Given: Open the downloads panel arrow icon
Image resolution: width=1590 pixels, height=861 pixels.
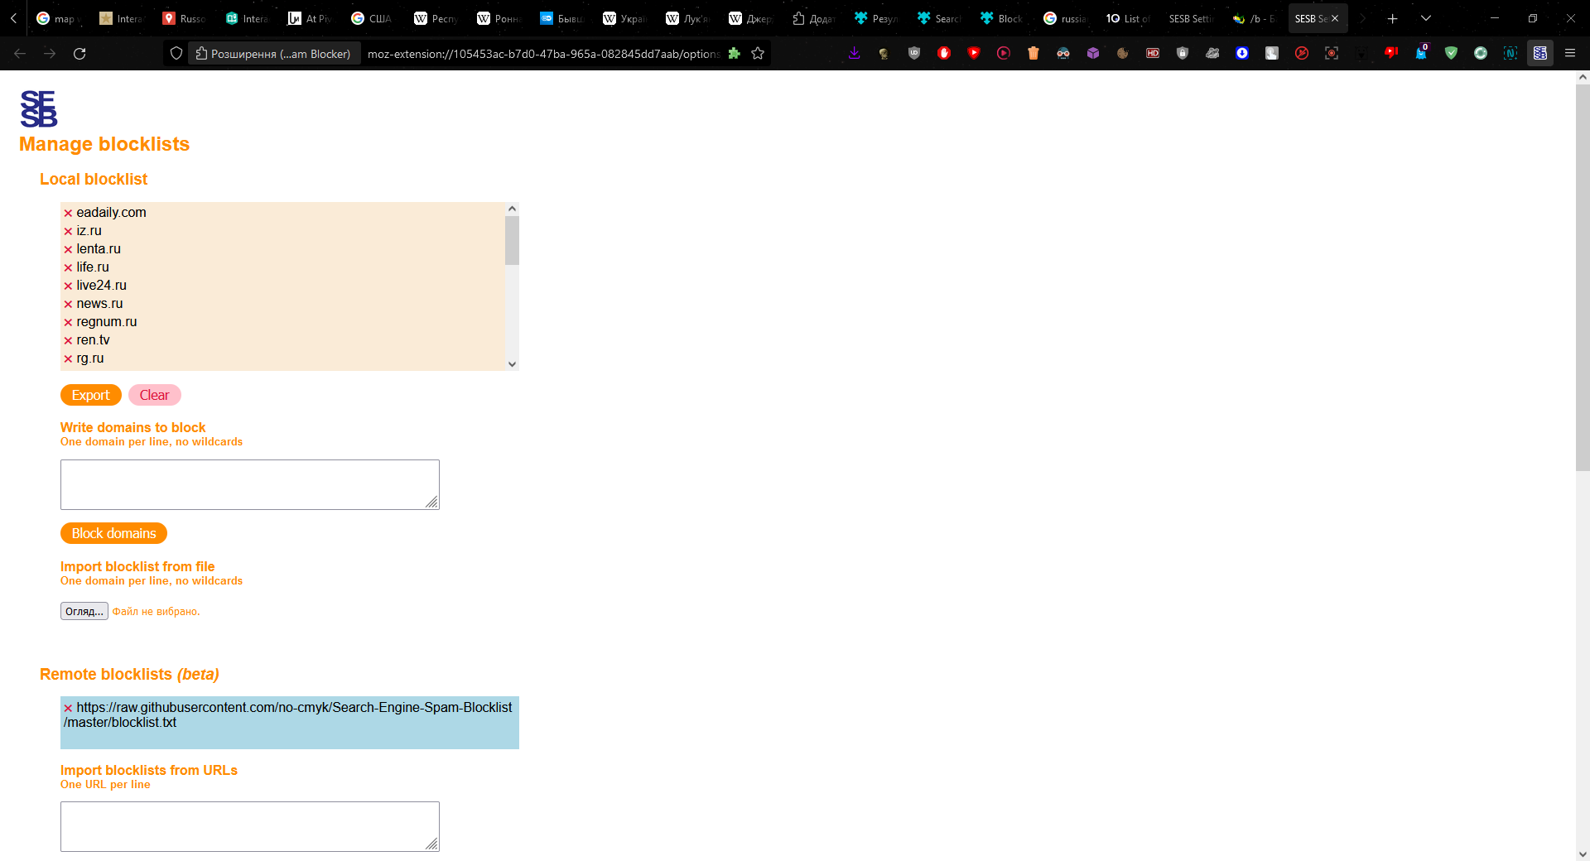Looking at the screenshot, I should [x=854, y=53].
